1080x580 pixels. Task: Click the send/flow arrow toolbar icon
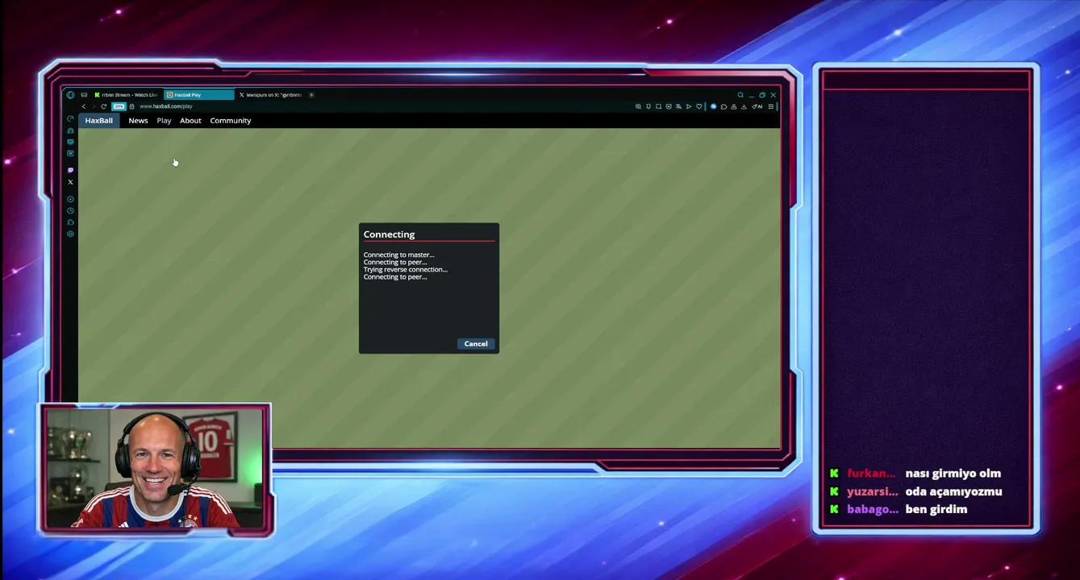click(x=689, y=106)
